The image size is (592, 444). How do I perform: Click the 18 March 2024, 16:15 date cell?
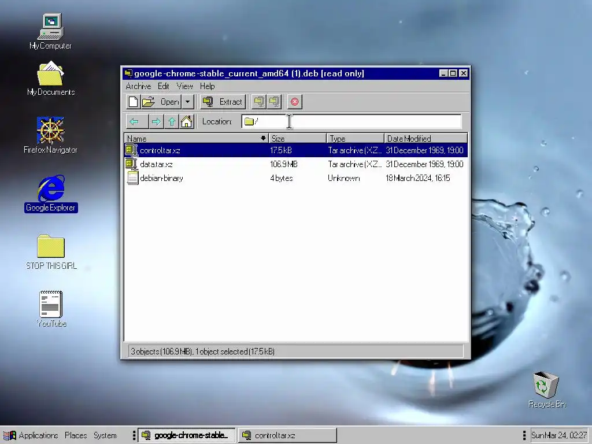tap(417, 178)
